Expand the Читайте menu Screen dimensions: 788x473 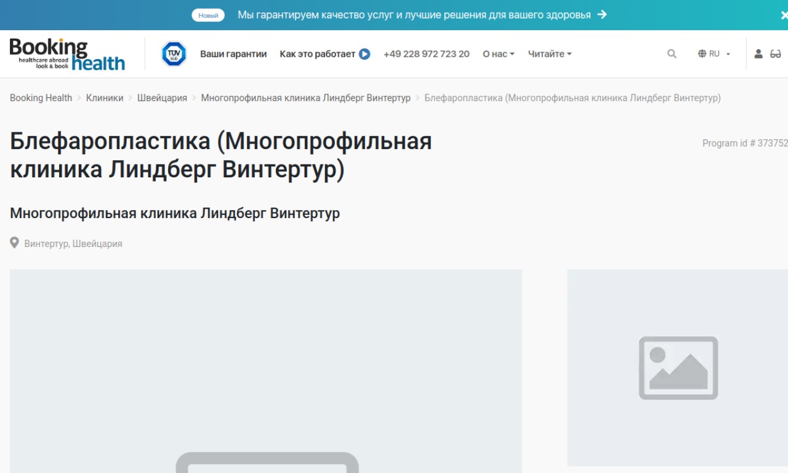pyautogui.click(x=550, y=54)
